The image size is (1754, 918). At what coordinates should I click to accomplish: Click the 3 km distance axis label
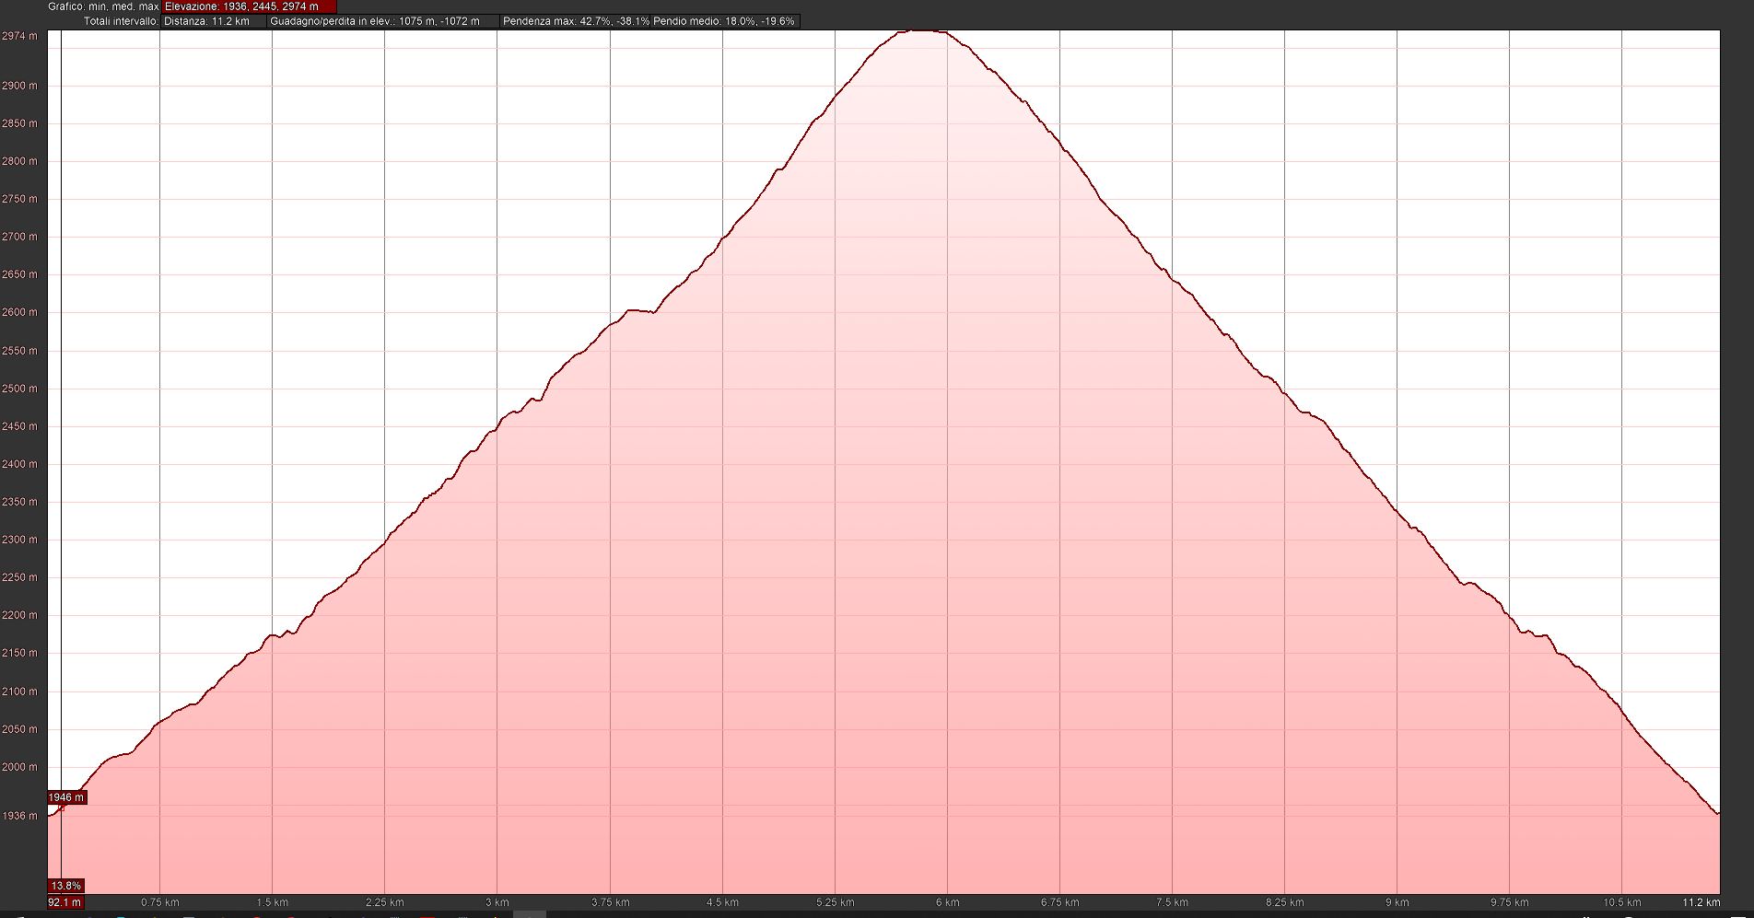tap(497, 902)
